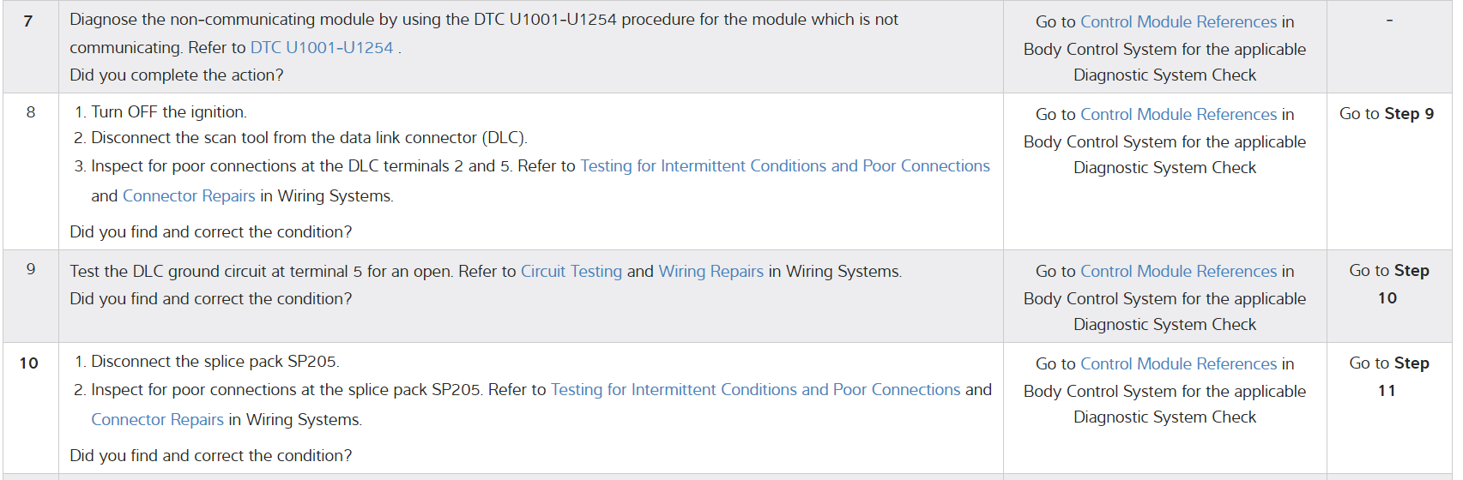1463x480 pixels.
Task: Click the step number 9 cell
Action: (x=31, y=269)
